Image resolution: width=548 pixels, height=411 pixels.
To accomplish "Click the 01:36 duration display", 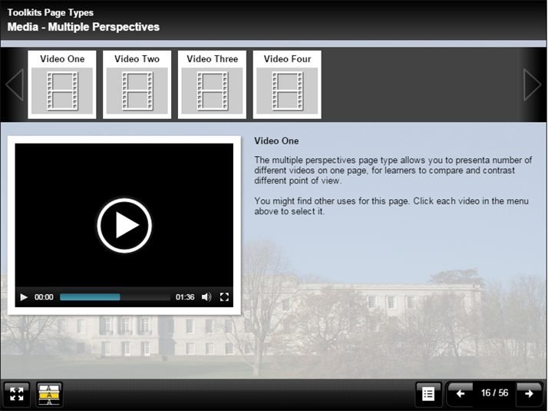I will [x=185, y=297].
